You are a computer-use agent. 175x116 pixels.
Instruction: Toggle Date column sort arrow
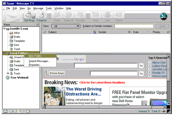149,32
